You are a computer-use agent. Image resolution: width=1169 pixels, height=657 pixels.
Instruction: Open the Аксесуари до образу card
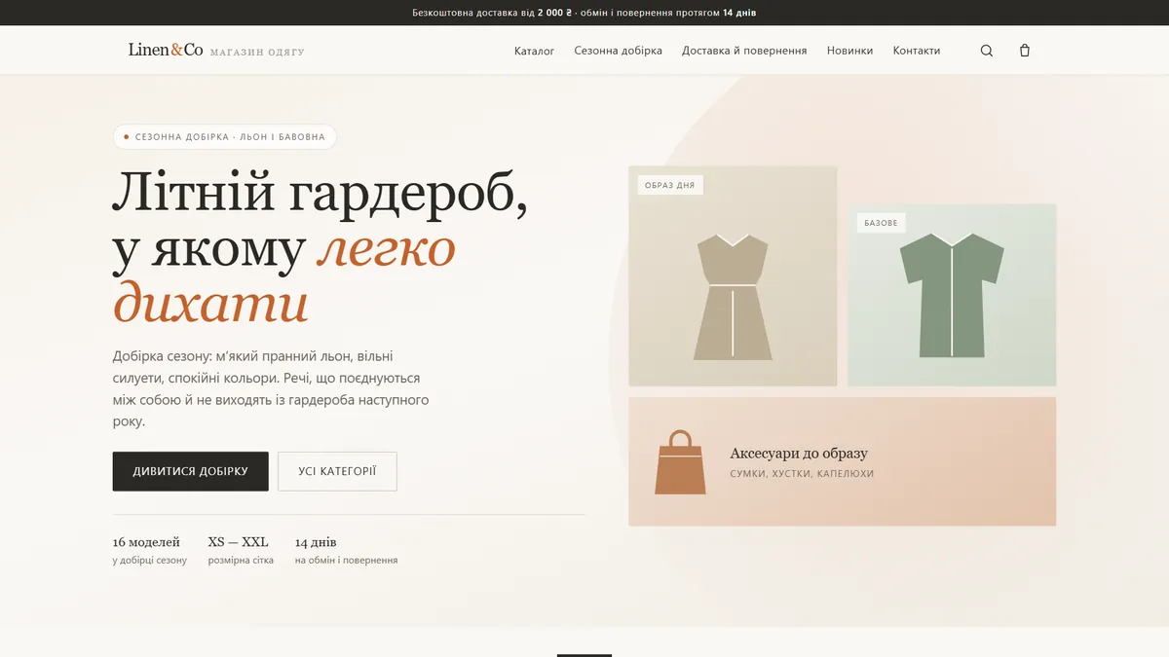click(842, 461)
